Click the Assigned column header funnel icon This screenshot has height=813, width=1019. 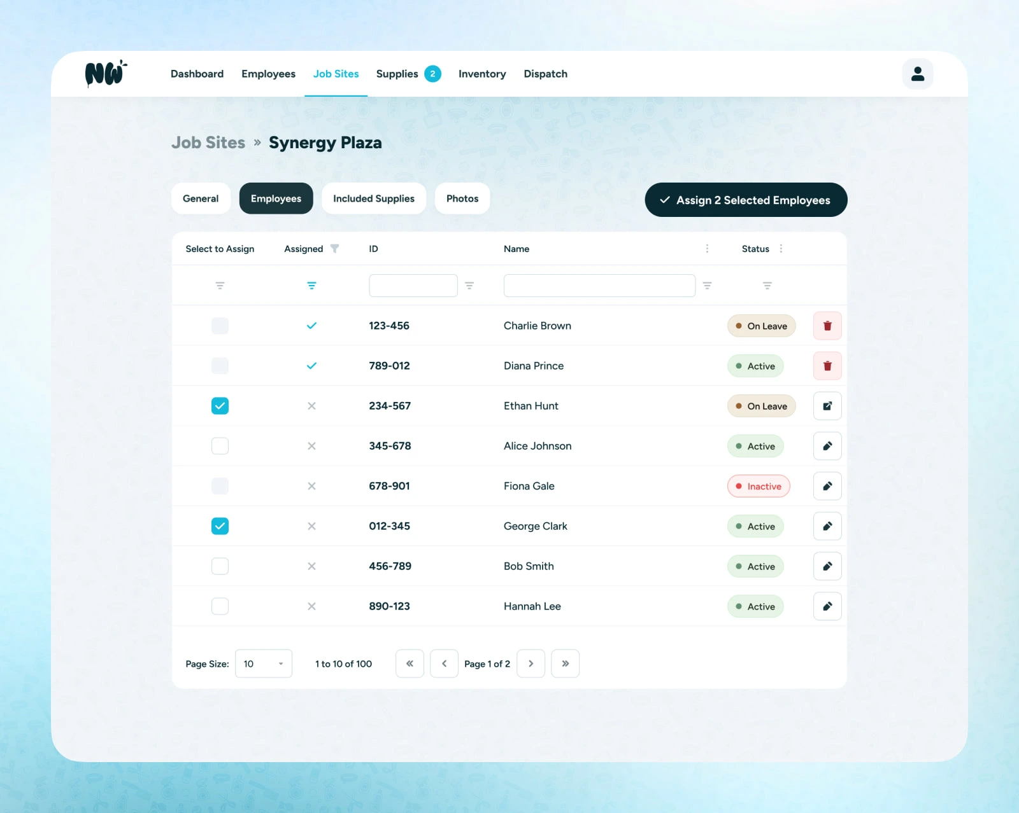334,249
